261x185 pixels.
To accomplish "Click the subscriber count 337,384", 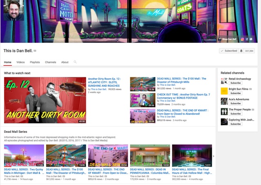I will tap(249, 51).
